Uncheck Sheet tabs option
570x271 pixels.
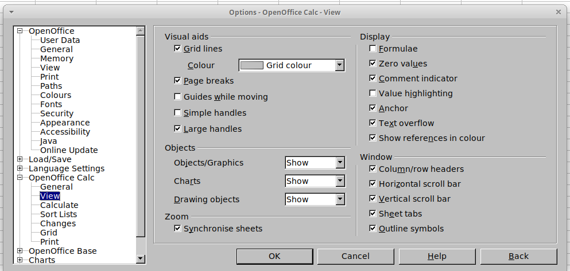click(373, 213)
